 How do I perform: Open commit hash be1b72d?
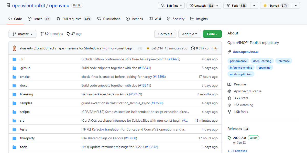pyautogui.click(x=157, y=48)
